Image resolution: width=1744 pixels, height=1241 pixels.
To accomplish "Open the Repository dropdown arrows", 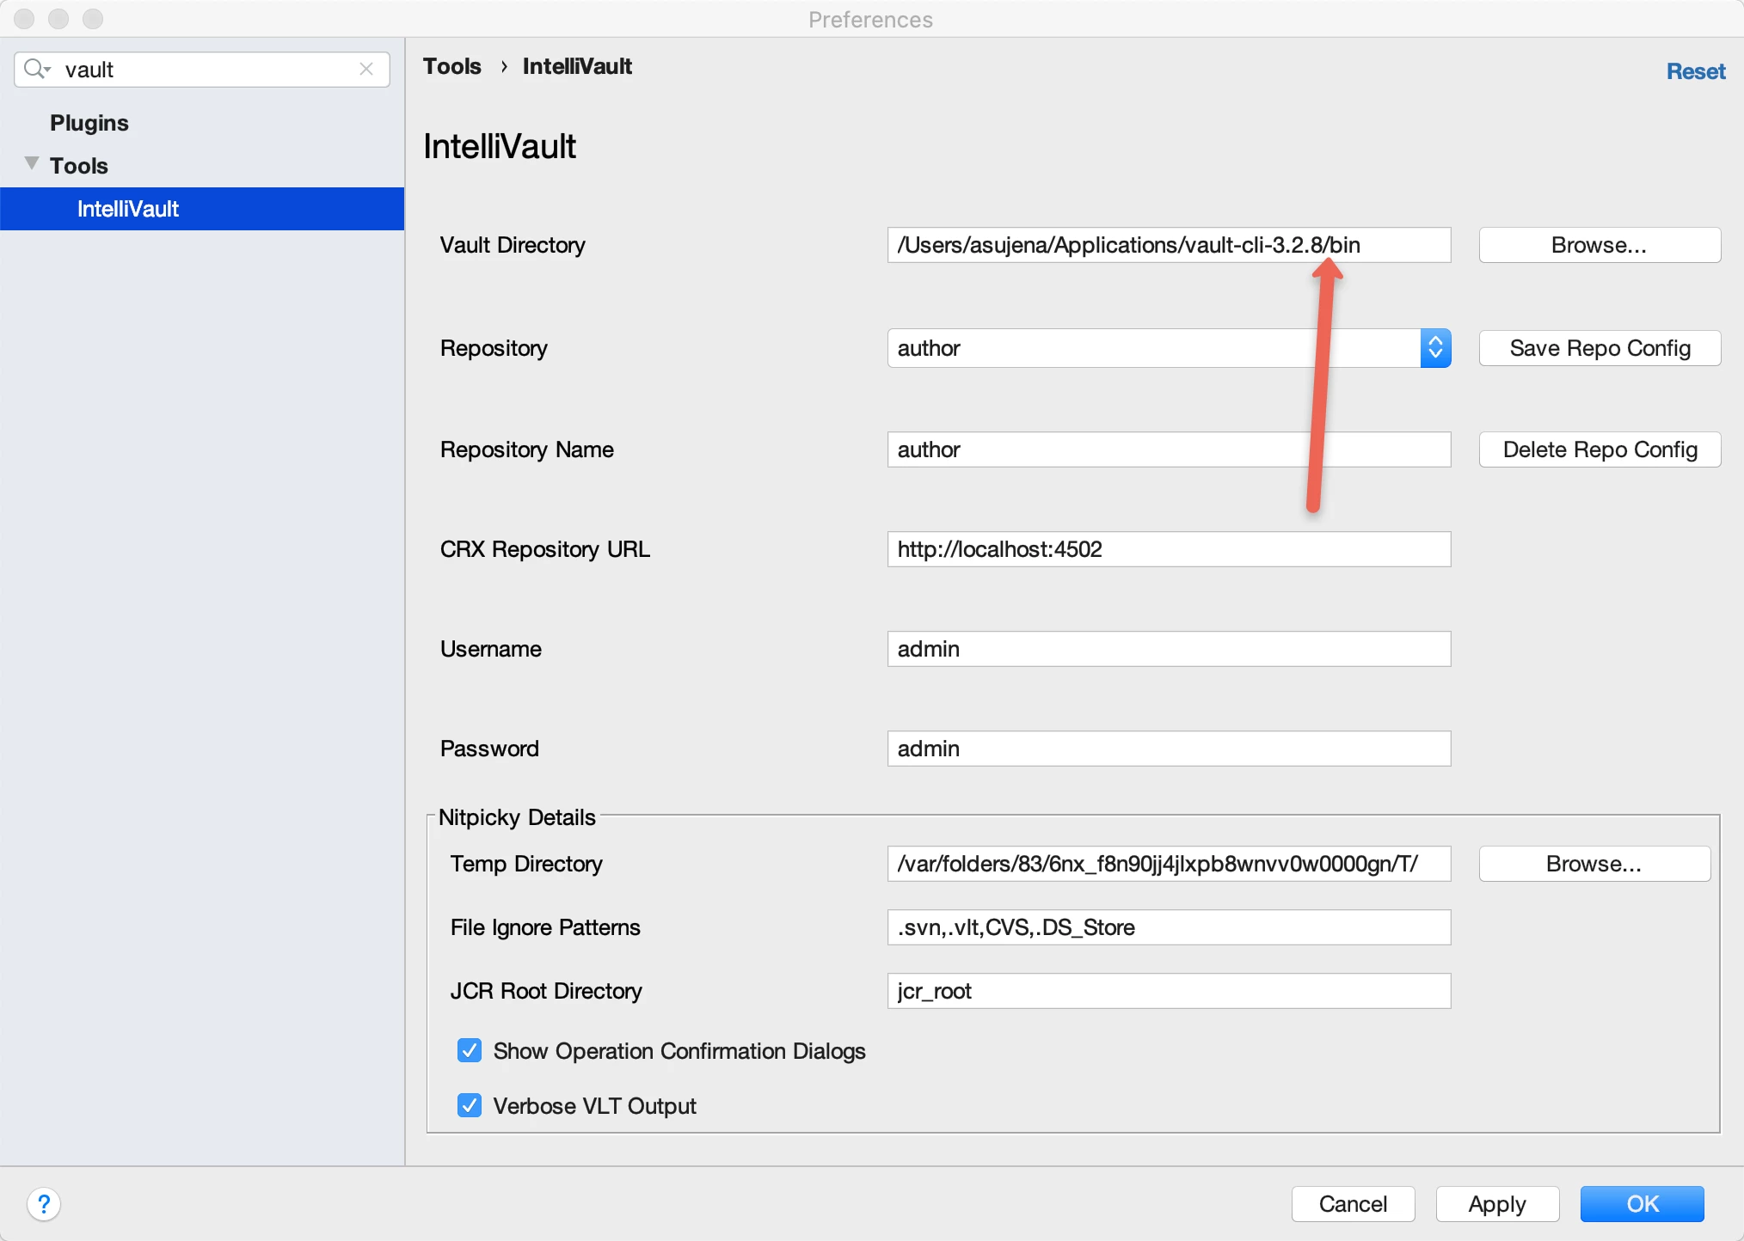I will [1435, 348].
